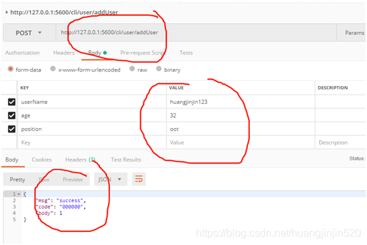Open the response Cookies tab
The width and height of the screenshot is (367, 245).
pyautogui.click(x=41, y=160)
